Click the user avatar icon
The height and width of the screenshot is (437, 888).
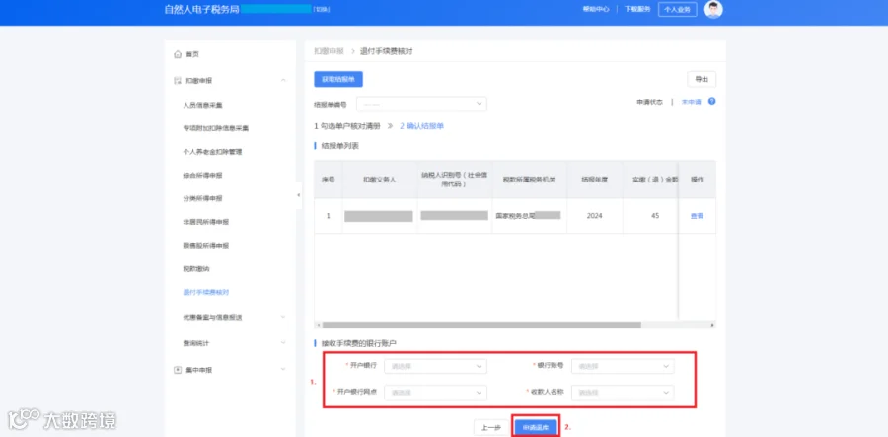713,9
